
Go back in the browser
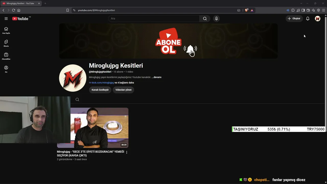[3, 10]
